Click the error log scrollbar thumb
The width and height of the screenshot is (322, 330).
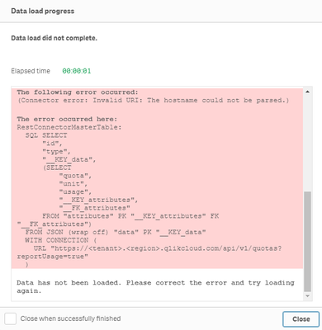pyautogui.click(x=307, y=242)
